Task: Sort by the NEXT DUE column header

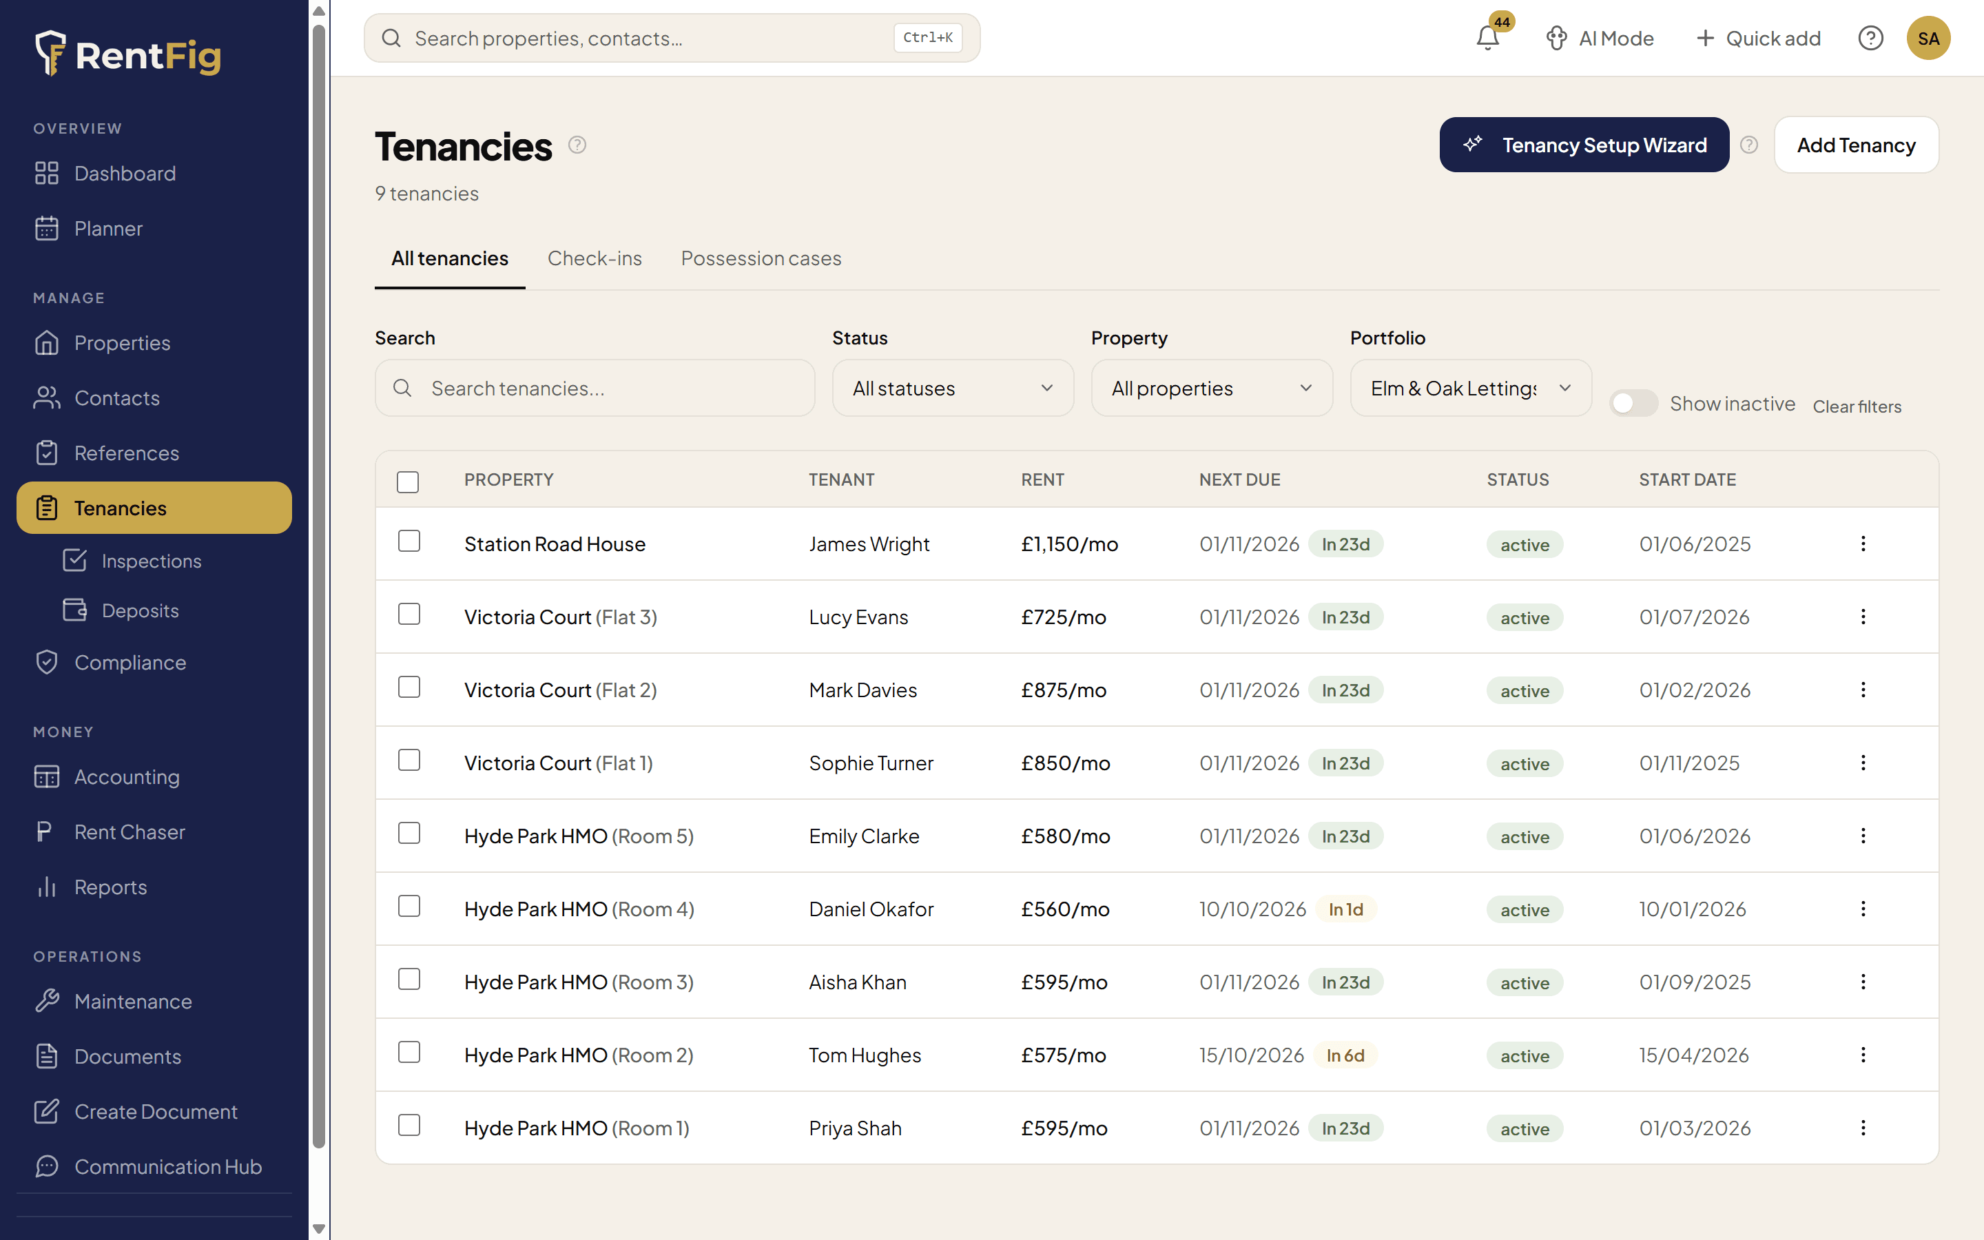Action: click(1239, 479)
